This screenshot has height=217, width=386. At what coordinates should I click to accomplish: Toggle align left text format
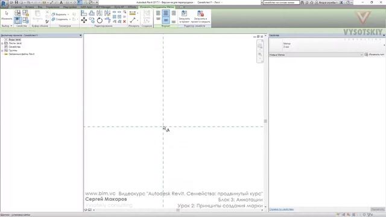tap(158, 13)
